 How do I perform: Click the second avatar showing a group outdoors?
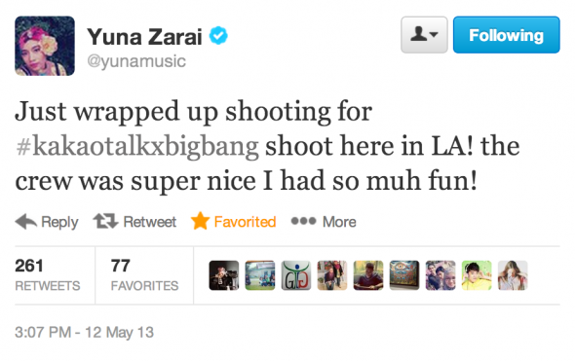[260, 275]
